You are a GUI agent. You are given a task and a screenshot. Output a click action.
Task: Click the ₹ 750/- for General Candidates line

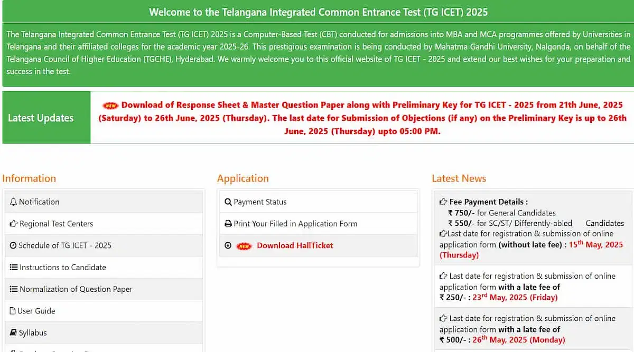[502, 213]
